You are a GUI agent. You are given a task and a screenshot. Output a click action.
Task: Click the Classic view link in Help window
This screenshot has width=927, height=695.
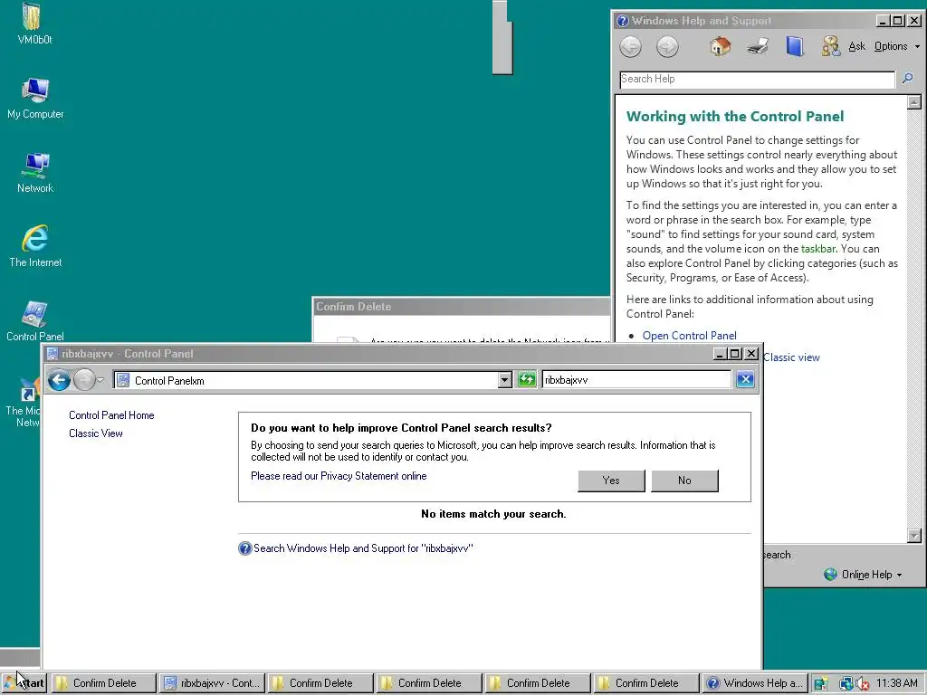(x=791, y=357)
